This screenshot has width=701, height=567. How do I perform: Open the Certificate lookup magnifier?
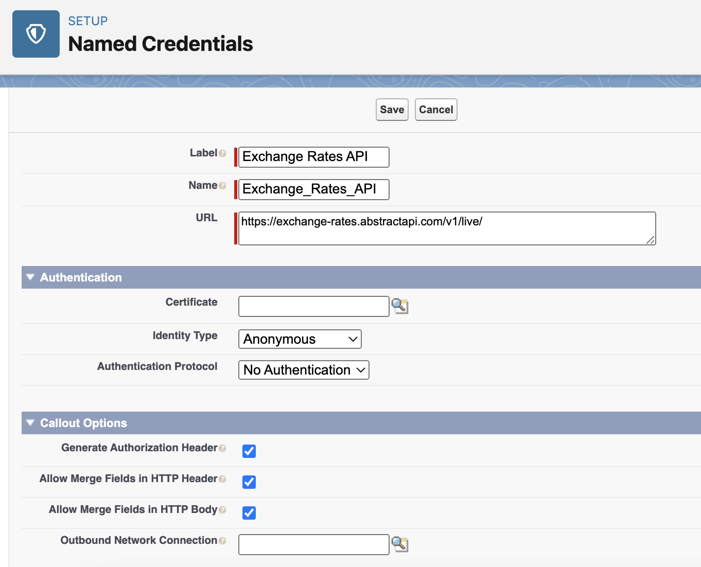point(400,306)
